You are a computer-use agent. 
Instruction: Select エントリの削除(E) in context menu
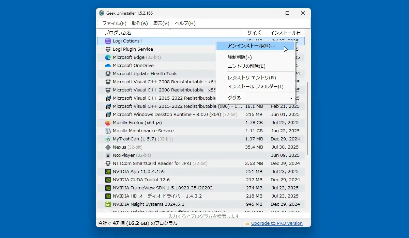tap(256, 66)
